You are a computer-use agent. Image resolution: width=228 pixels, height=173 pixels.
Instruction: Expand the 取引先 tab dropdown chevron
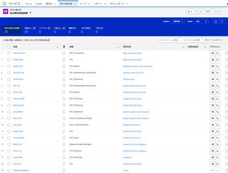click(x=55, y=4)
